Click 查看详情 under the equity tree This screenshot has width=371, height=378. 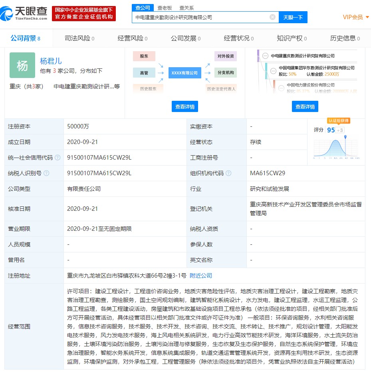[x=305, y=106]
